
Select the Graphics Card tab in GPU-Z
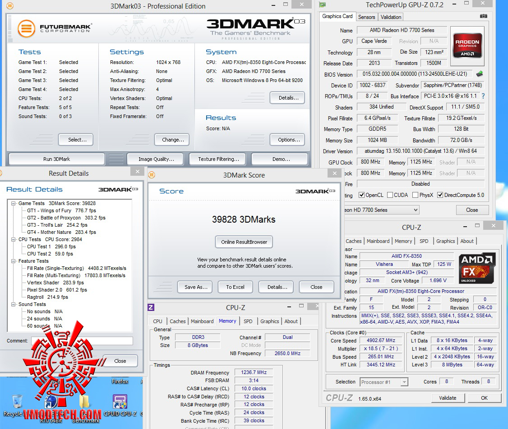pos(337,16)
